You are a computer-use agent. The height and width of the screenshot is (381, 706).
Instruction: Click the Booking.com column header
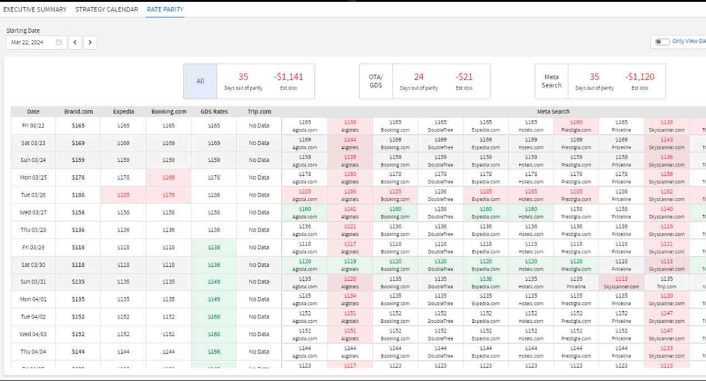coord(168,111)
